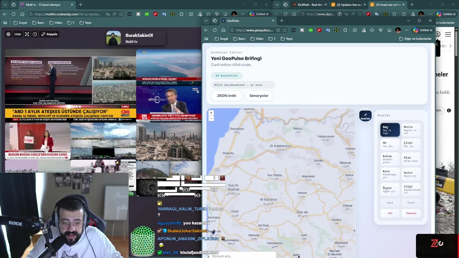The width and height of the screenshot is (459, 258).
Task: Refresh the Multi tv page
Action: click(13, 14)
